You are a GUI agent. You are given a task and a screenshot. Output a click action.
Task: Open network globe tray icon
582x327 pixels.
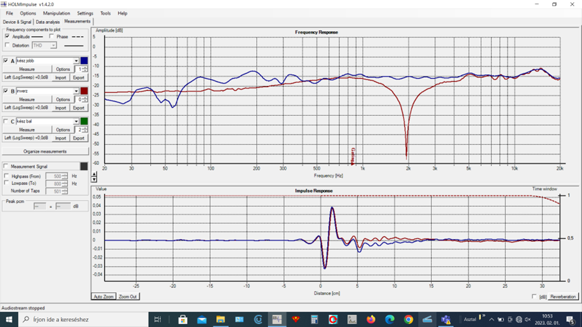519,319
